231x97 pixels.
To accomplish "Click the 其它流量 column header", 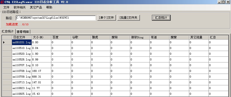I will [x=199, y=37].
